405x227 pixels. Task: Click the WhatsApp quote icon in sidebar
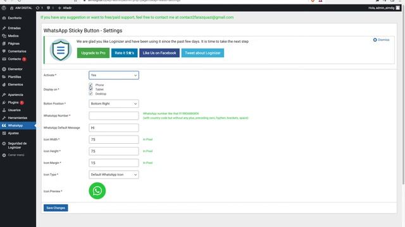coord(4,125)
